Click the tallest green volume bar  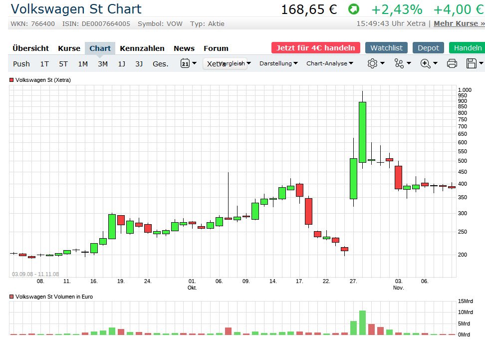click(363, 323)
